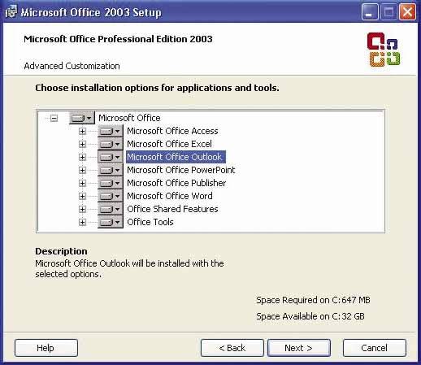This screenshot has height=365, width=421.
Task: Open install options dropdown for Microsoft Office root
Action: (x=82, y=118)
